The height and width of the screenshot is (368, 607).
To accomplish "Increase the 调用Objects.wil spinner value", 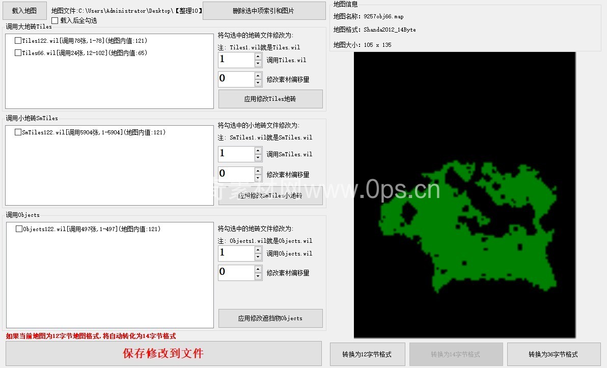I will pos(258,250).
